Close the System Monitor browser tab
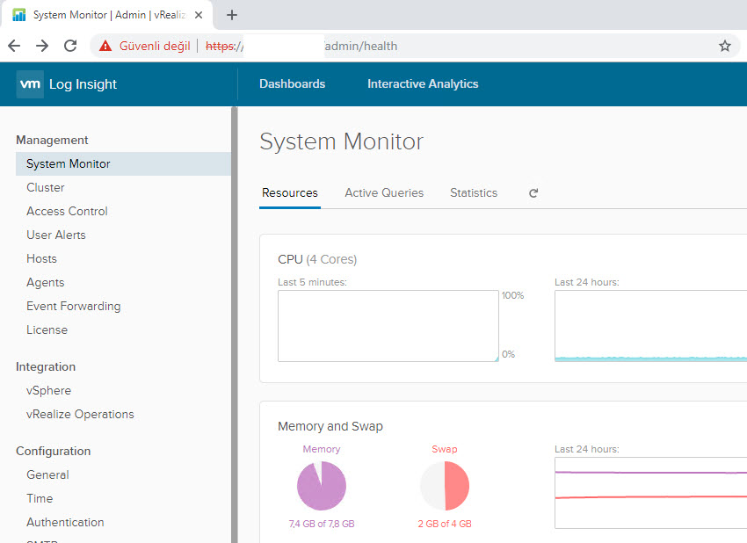Screen dimensions: 747x543 198,15
